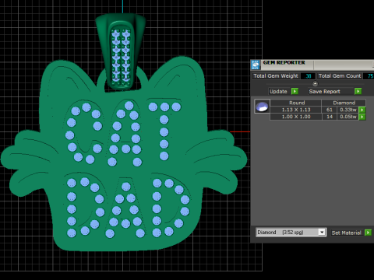
Task: Click the Round column header
Action: click(296, 103)
